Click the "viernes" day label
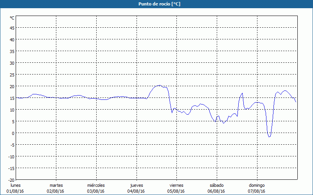 [176, 185]
